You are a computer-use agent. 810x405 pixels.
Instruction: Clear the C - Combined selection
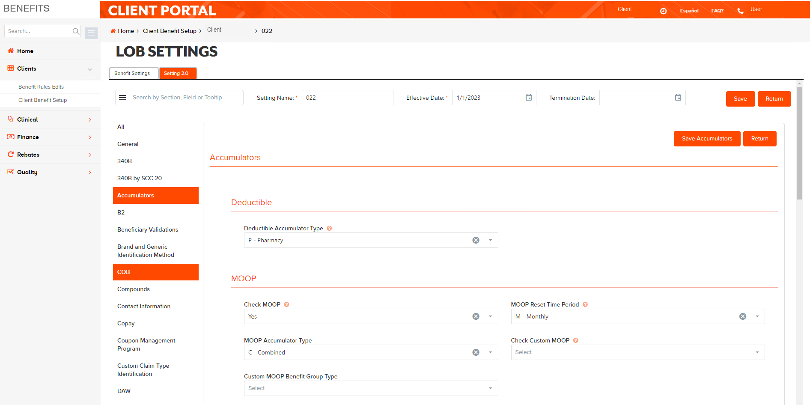476,352
